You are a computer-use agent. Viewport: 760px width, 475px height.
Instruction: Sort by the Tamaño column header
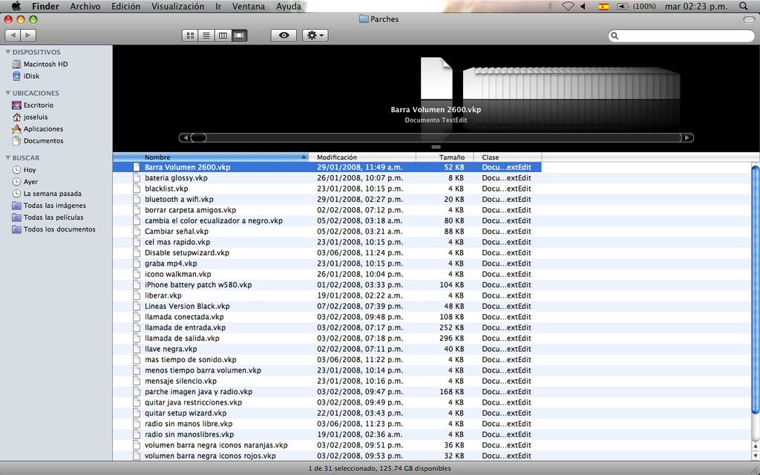click(445, 157)
